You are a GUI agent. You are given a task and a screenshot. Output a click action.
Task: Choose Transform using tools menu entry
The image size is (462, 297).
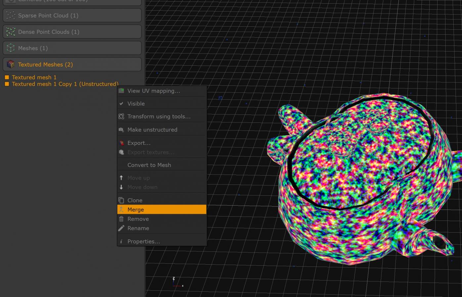(x=162, y=116)
